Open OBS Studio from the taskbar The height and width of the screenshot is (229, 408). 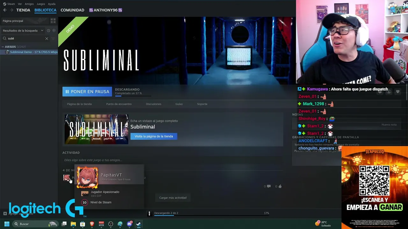click(x=111, y=224)
